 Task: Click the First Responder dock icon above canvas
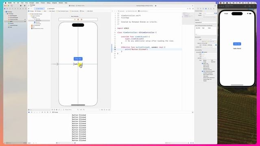click(78, 19)
